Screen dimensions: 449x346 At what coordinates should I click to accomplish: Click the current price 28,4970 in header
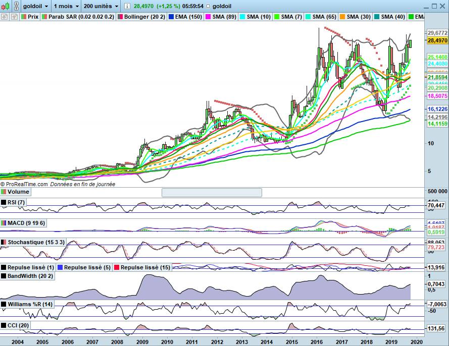[x=144, y=6]
